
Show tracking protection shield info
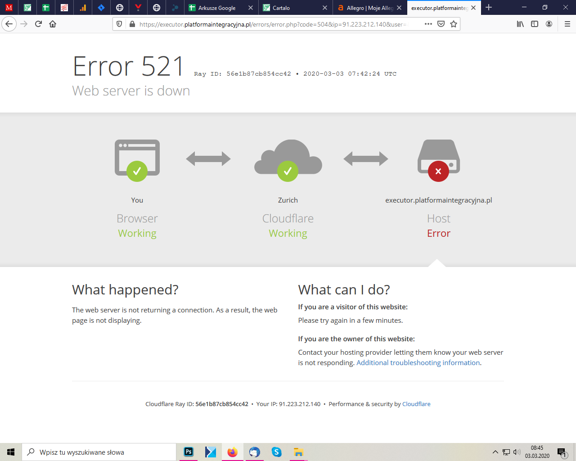pyautogui.click(x=119, y=24)
